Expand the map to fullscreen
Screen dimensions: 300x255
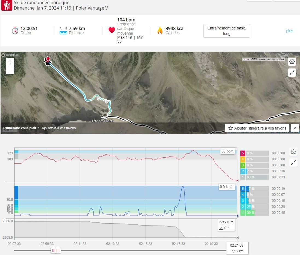click(x=292, y=73)
